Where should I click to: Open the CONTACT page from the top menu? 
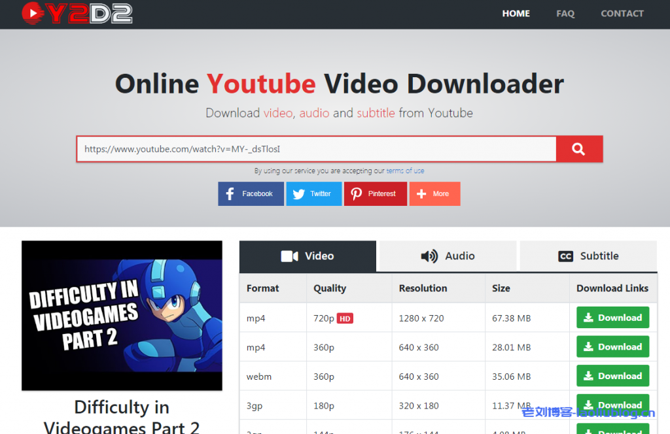[622, 13]
